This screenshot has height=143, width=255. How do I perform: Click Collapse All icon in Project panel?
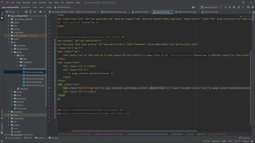[x=35, y=12]
